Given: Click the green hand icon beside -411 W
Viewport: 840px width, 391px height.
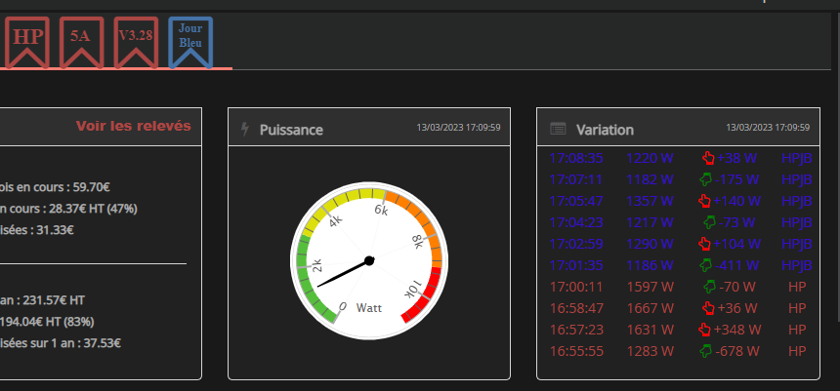Looking at the screenshot, I should point(706,265).
